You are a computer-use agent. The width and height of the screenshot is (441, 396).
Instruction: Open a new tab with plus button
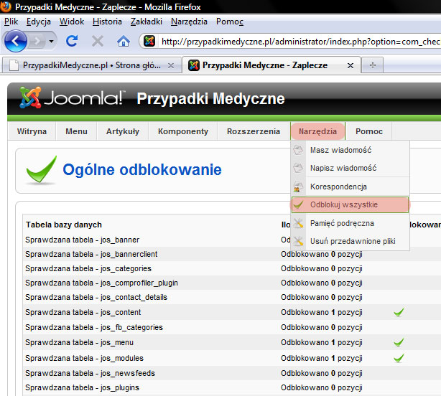(372, 65)
